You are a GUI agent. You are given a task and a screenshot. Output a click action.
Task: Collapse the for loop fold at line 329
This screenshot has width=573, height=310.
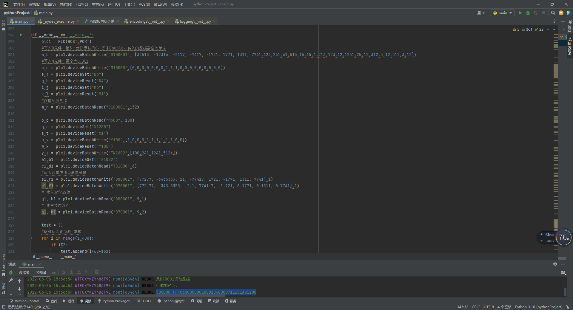(x=30, y=238)
